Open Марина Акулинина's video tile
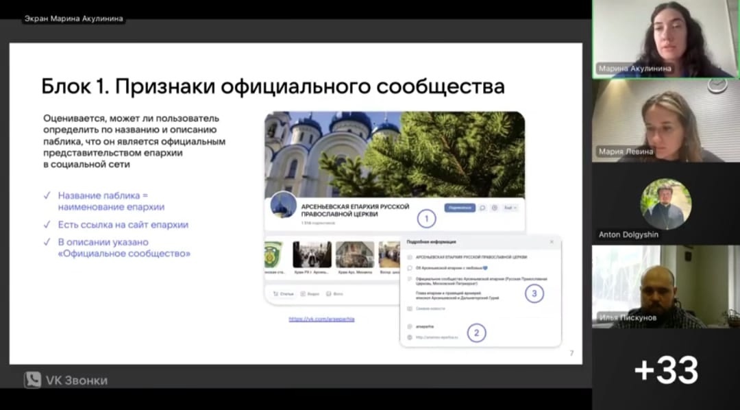740x410 pixels. (x=665, y=38)
